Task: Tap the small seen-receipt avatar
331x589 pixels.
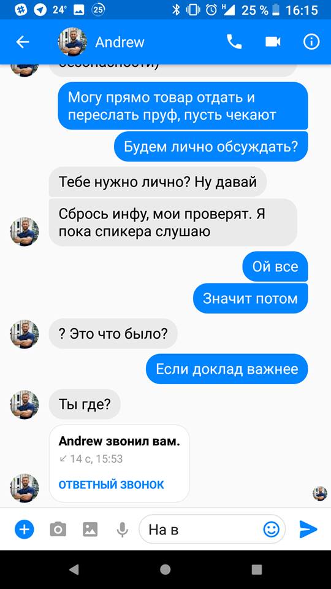Action: tap(320, 493)
